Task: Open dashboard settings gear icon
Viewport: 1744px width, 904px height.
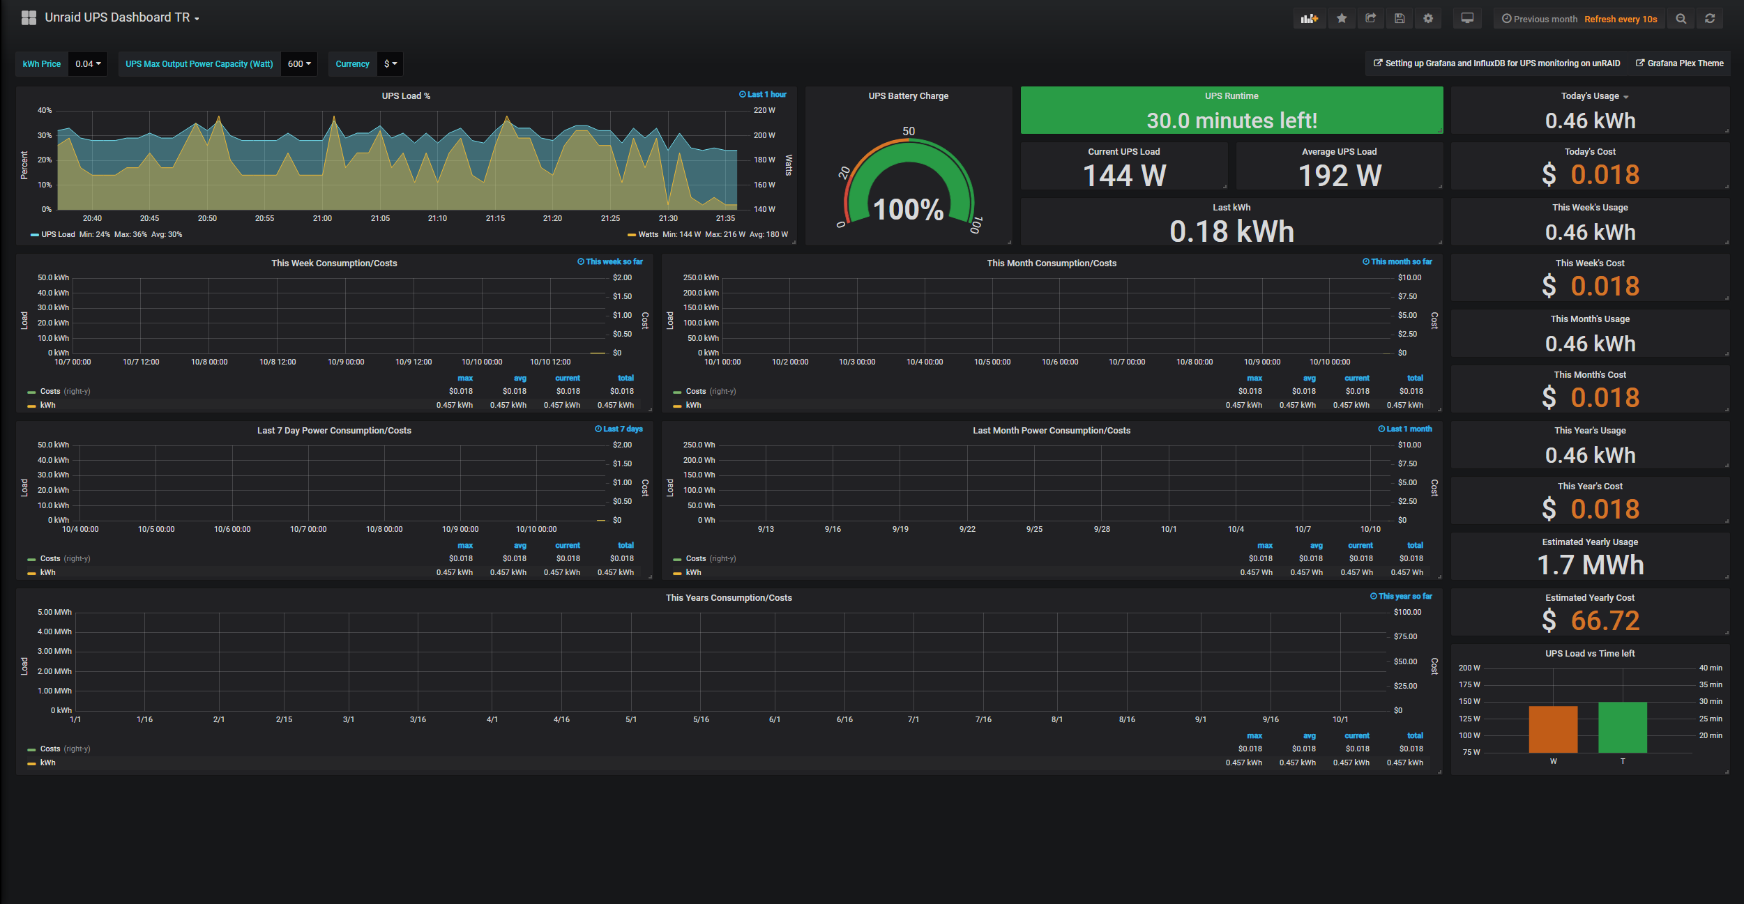Action: point(1427,19)
